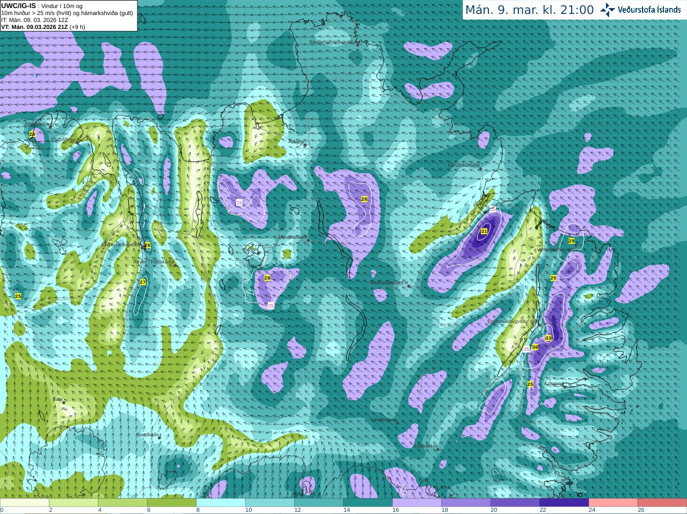Screen dimensions: 687x514
Task: Click the Ásbyrgi station label
Action: pyautogui.click(x=296, y=142)
